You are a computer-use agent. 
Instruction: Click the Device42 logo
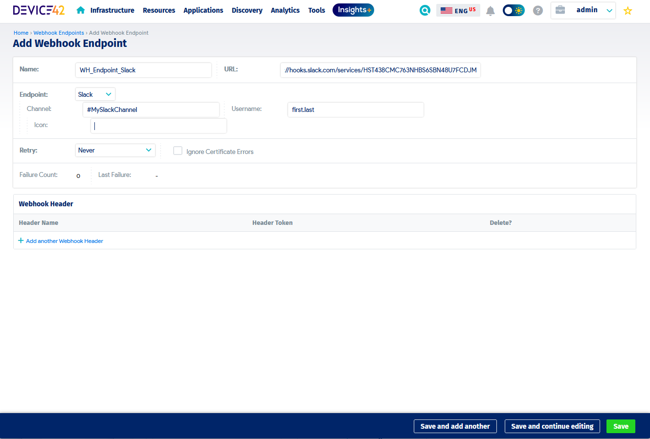(x=39, y=10)
